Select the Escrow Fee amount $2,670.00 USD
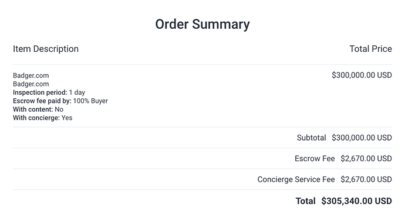The width and height of the screenshot is (405, 217). [x=366, y=159]
